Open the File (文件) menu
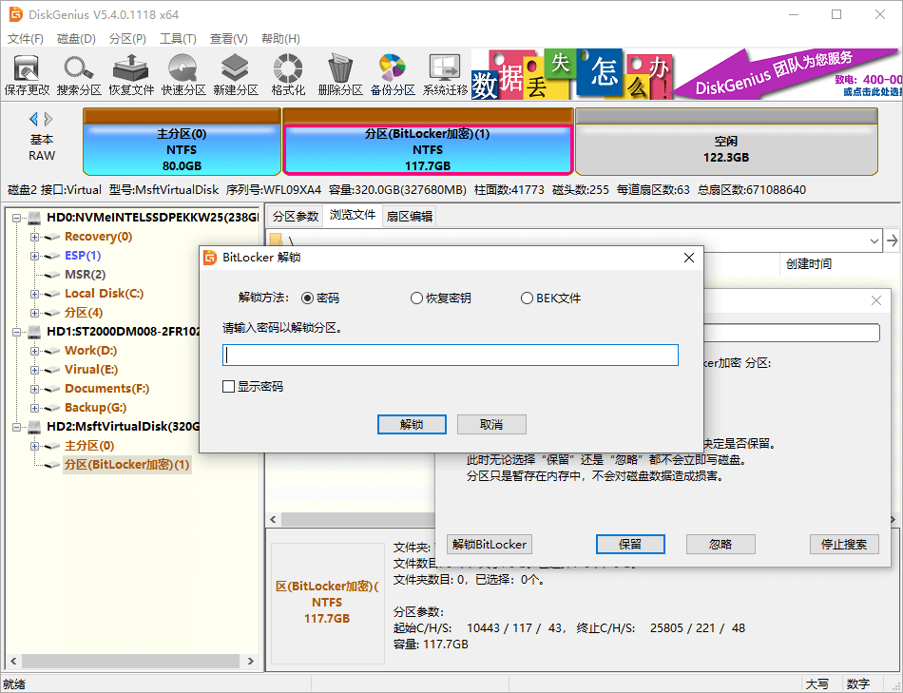Screen dimensions: 903x693 point(26,39)
